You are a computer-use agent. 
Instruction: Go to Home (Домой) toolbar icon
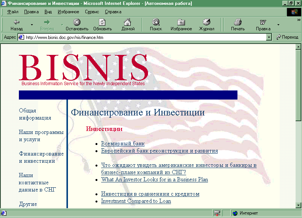[128, 22]
